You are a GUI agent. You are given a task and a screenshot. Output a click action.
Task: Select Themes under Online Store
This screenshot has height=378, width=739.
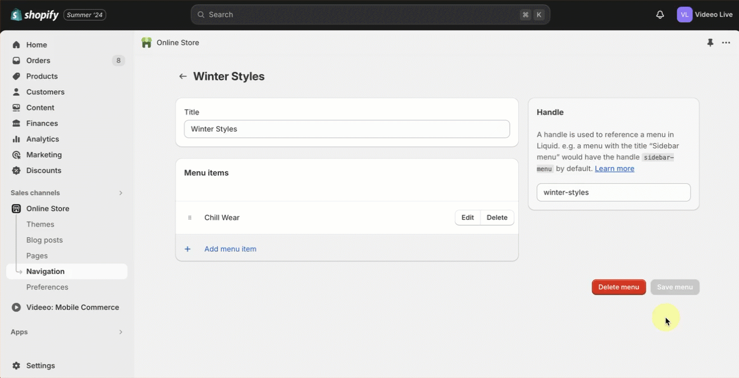pos(40,224)
